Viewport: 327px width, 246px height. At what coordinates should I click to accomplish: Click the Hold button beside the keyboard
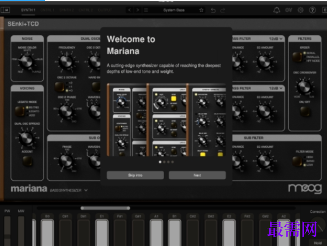317,243
